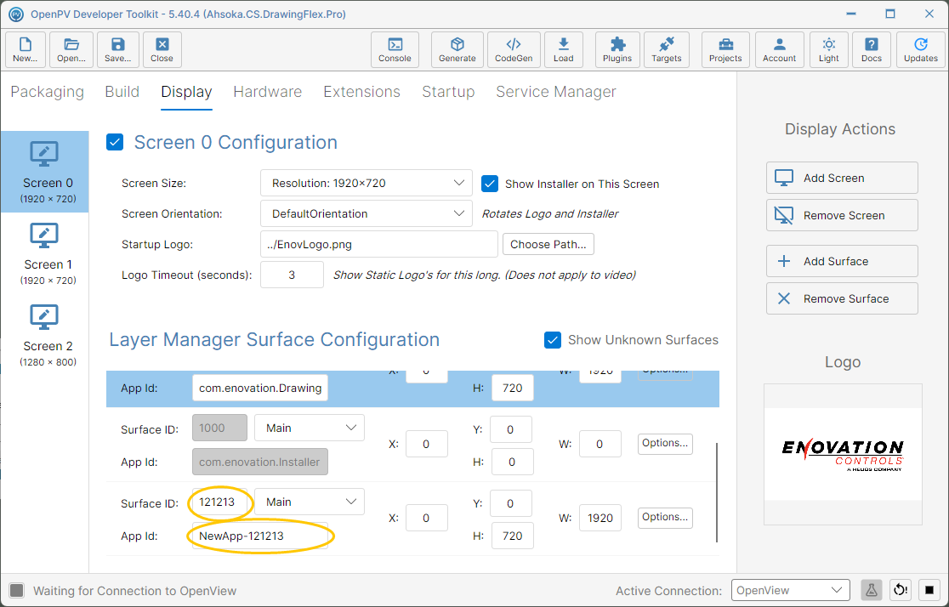Click the Logo Timeout seconds field

coord(292,275)
